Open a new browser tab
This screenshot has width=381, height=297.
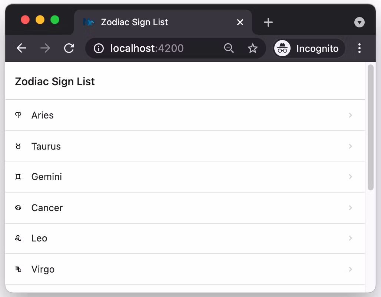pyautogui.click(x=268, y=22)
